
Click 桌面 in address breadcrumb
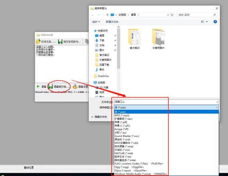point(133,15)
